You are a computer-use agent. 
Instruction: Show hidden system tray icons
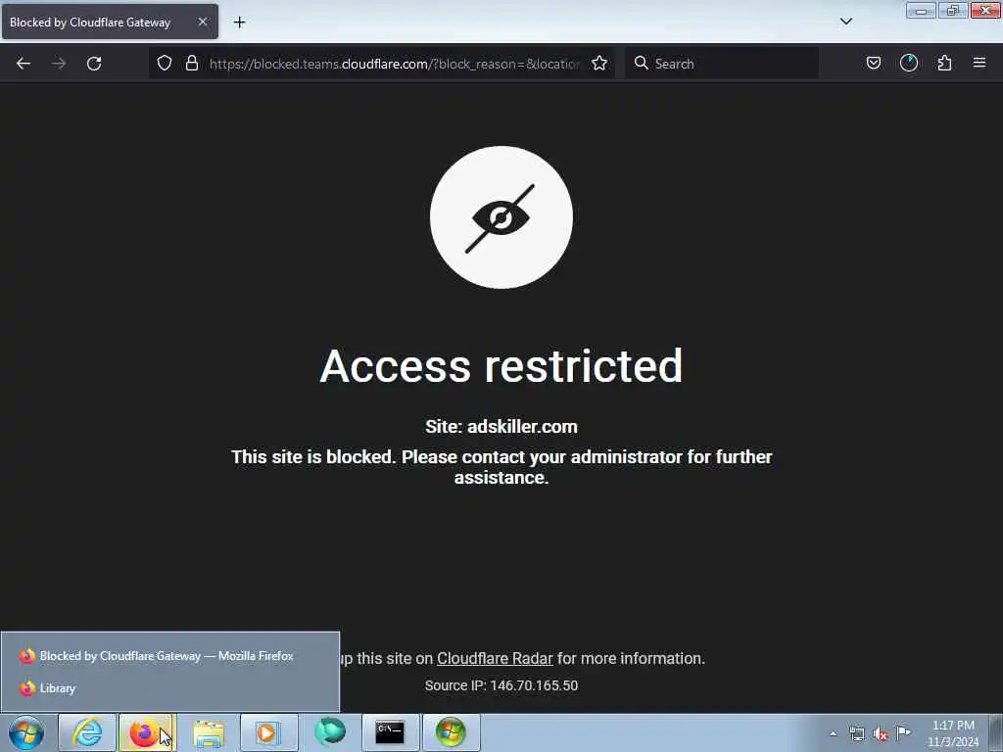click(833, 733)
